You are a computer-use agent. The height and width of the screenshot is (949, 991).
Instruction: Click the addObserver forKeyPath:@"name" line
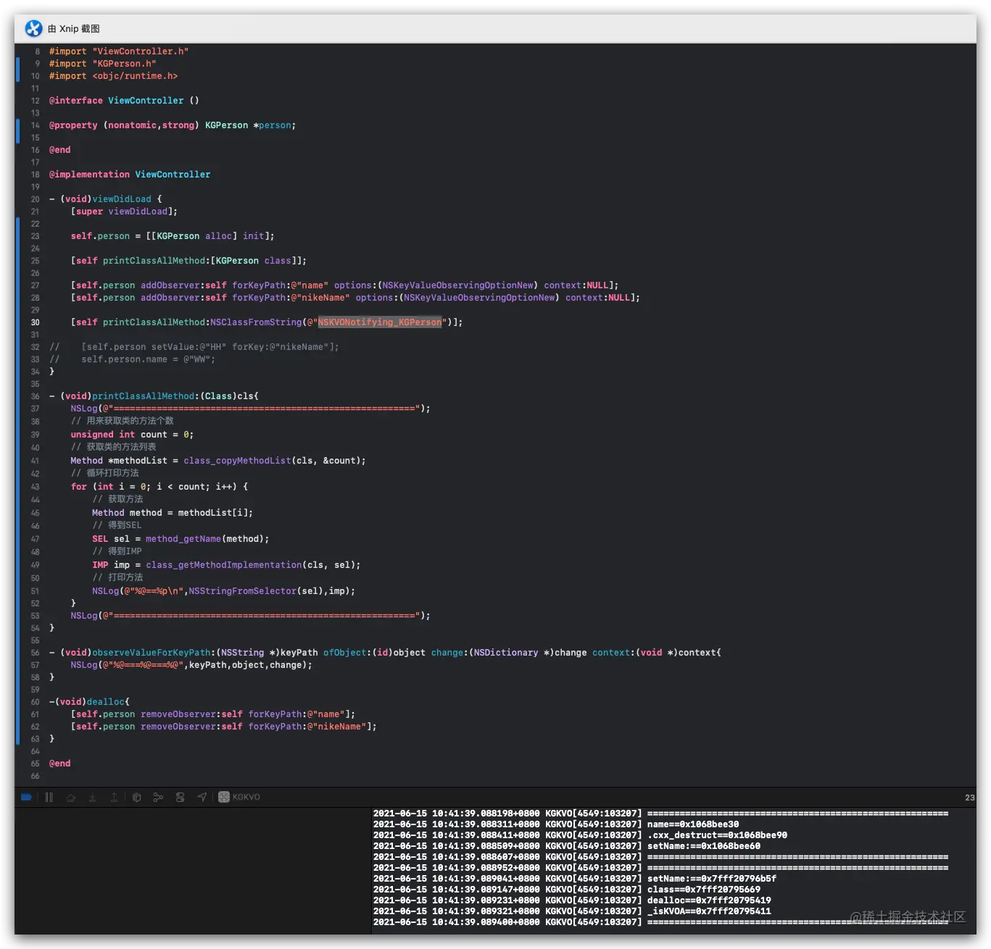344,285
